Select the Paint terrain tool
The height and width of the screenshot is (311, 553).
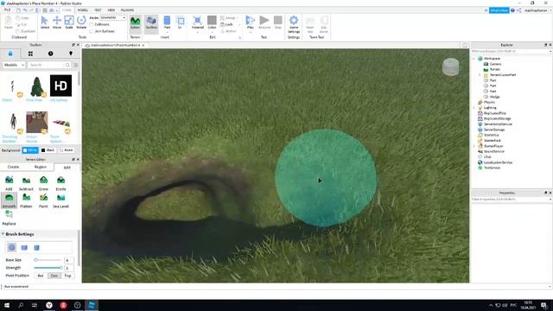(x=43, y=200)
